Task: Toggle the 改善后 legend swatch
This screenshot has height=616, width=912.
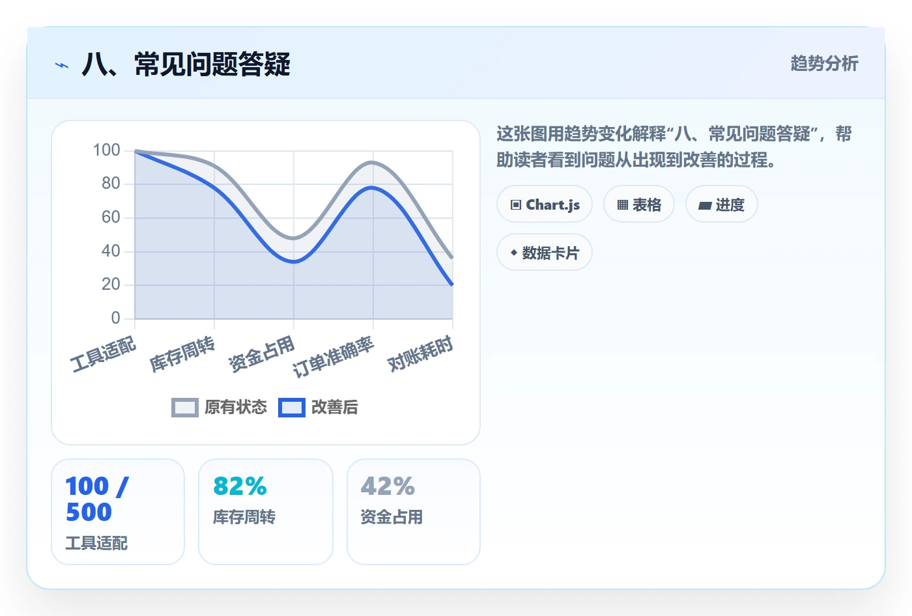Action: [x=292, y=408]
